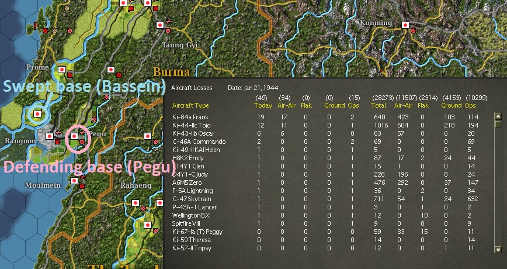
Task: Select the Pegu base flag icon
Action: pyautogui.click(x=74, y=136)
